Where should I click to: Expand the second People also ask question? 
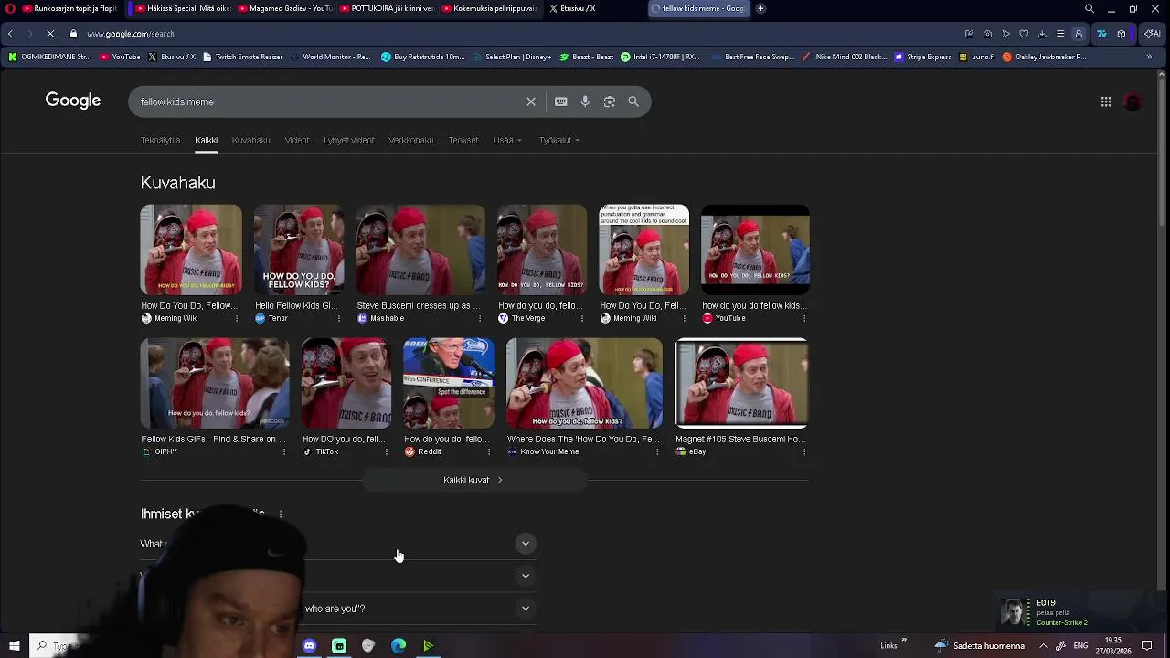click(x=526, y=576)
